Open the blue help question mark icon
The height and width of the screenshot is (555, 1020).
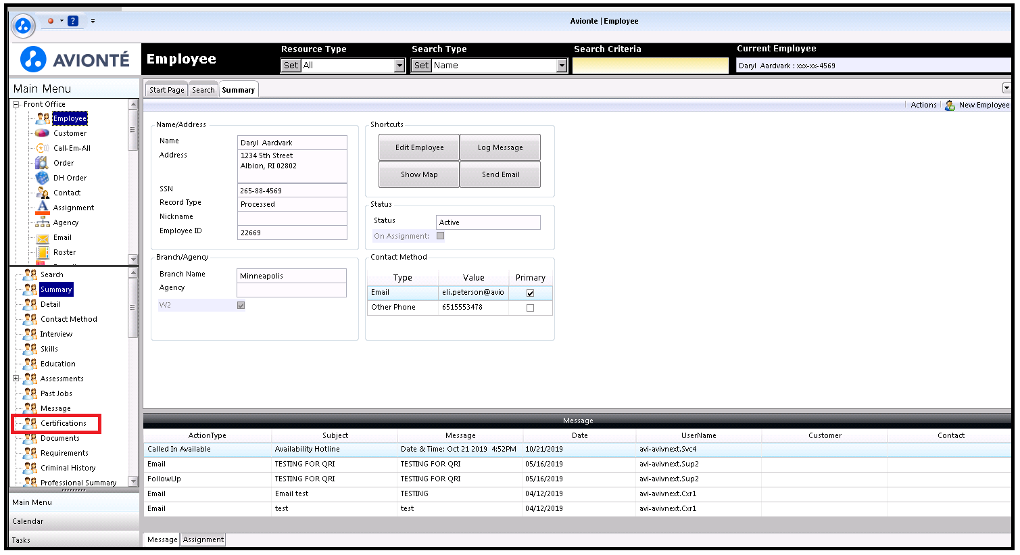[x=73, y=21]
